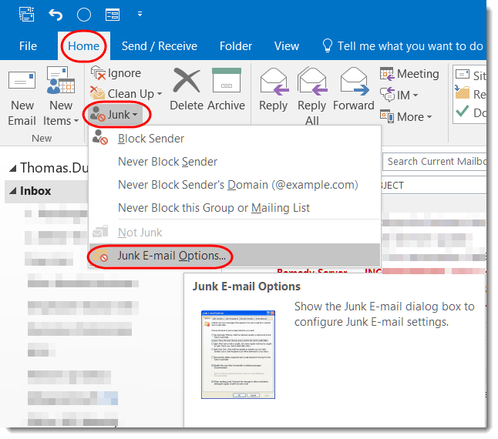Open the IM reply dropdown
Viewport: 498px width, 439px height.
point(399,95)
